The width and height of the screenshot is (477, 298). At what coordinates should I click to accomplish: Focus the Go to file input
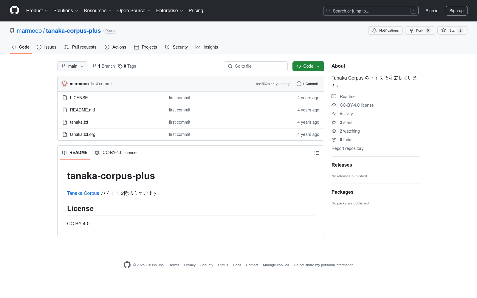coord(256,66)
